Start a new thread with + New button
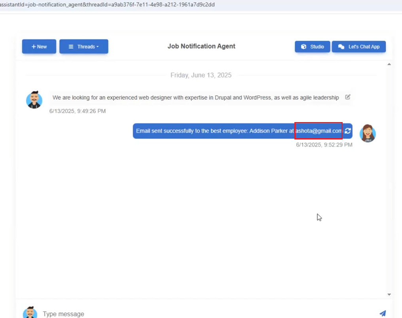Image resolution: width=402 pixels, height=318 pixels. (39, 47)
